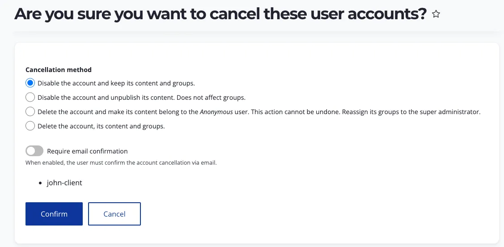504x247 pixels.
Task: Click the john-client list entry
Action: [64, 183]
